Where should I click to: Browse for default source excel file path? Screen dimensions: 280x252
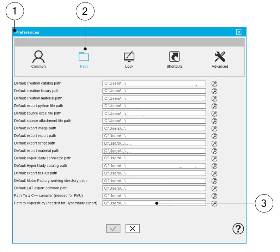coord(214,113)
